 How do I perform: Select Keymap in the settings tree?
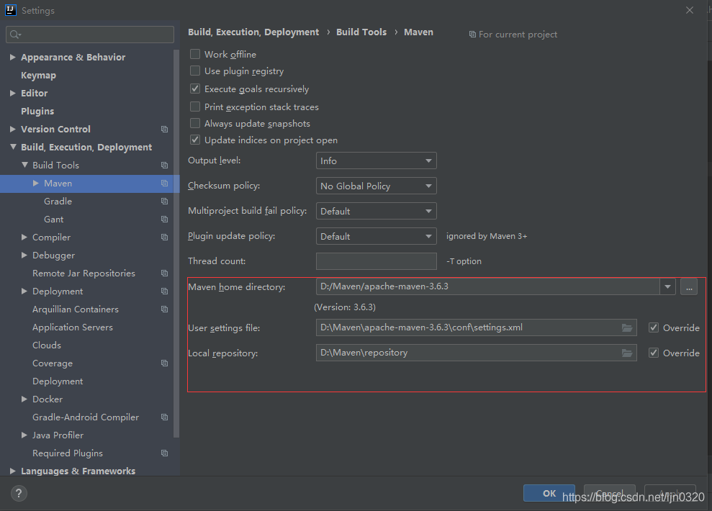coord(38,76)
